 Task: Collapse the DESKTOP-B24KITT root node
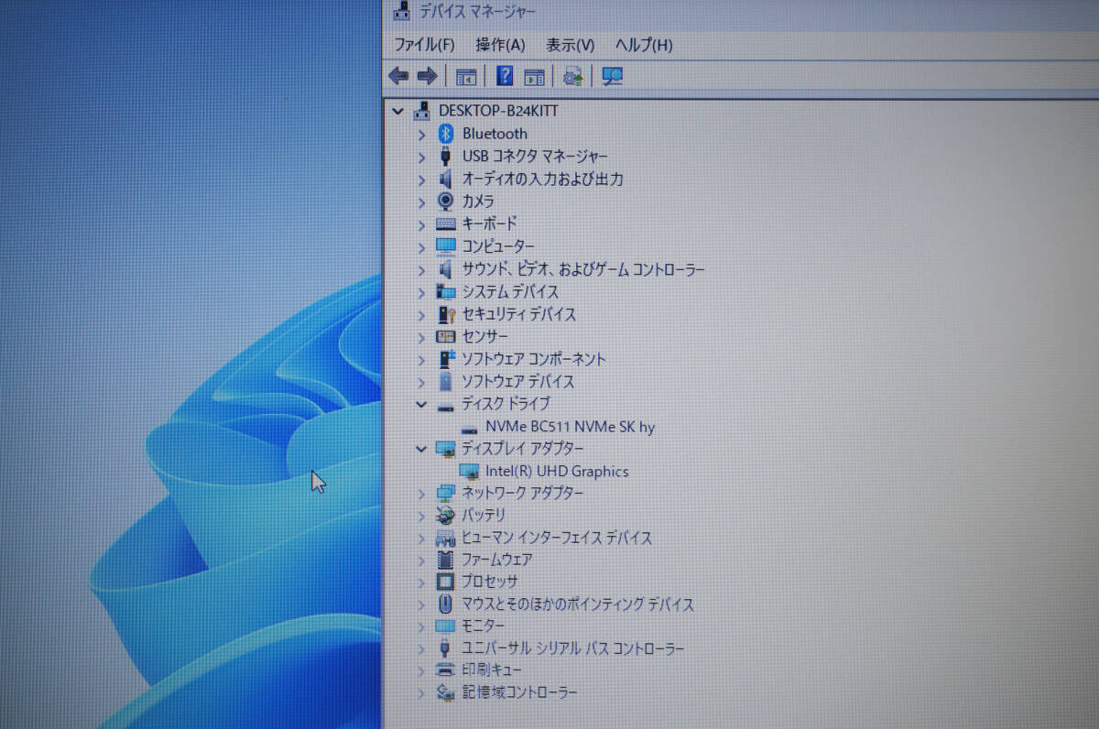(397, 111)
